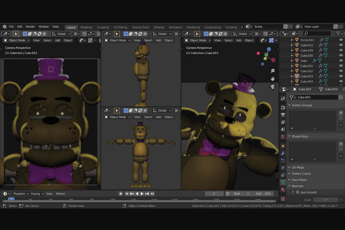Open the World properties tab
345x230 pixels.
pos(283,137)
